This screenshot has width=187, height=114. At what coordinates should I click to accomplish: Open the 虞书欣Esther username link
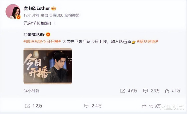click(37, 8)
